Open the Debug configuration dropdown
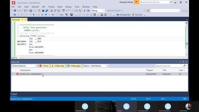Screen dimensions: 199x112 (x=104, y=11)
